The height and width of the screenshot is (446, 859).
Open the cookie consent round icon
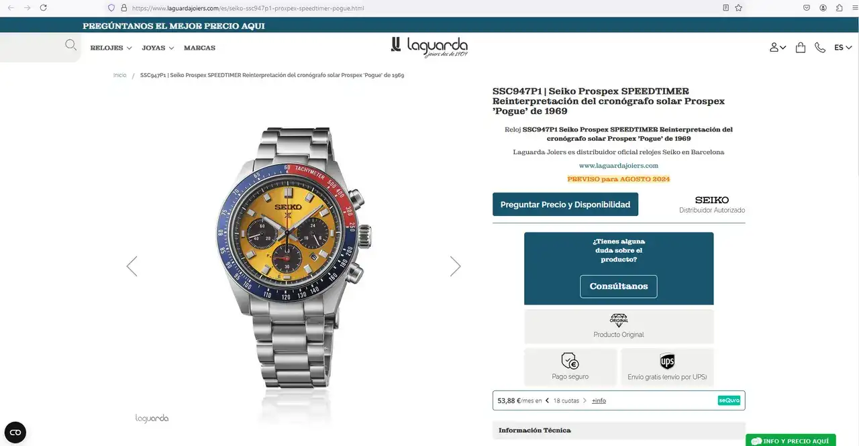tap(15, 433)
